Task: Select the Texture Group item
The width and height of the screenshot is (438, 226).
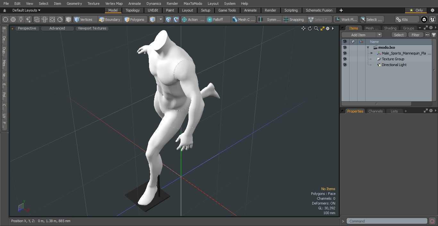Action: (393, 59)
